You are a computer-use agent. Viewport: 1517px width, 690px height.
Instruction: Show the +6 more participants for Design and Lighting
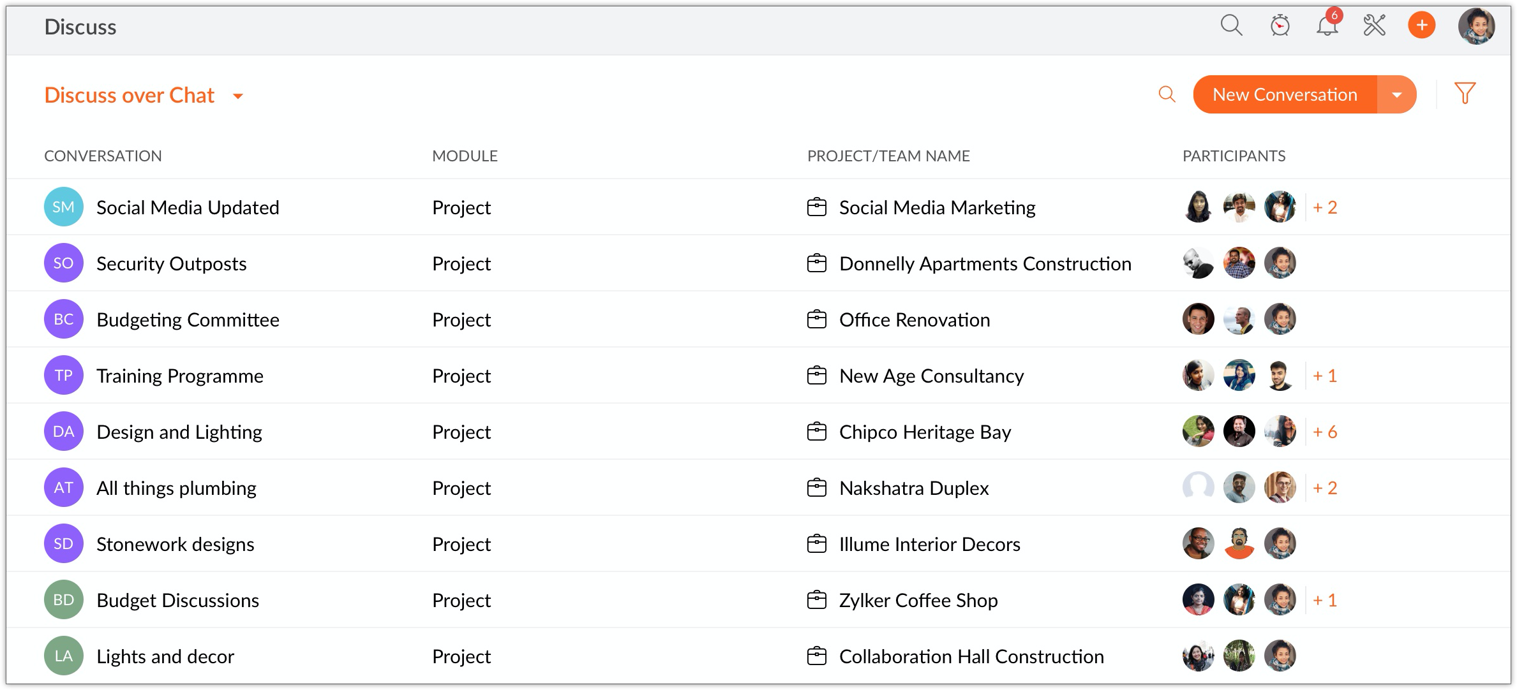[x=1325, y=432]
